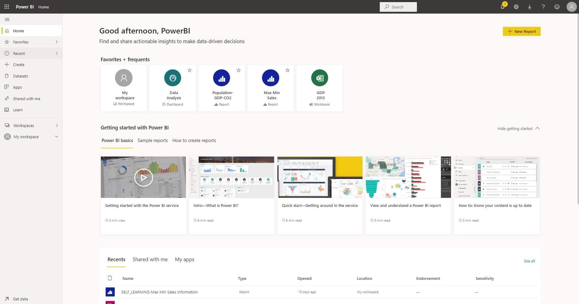This screenshot has width=579, height=304.
Task: Open the Shared with me section
Action: point(26,98)
